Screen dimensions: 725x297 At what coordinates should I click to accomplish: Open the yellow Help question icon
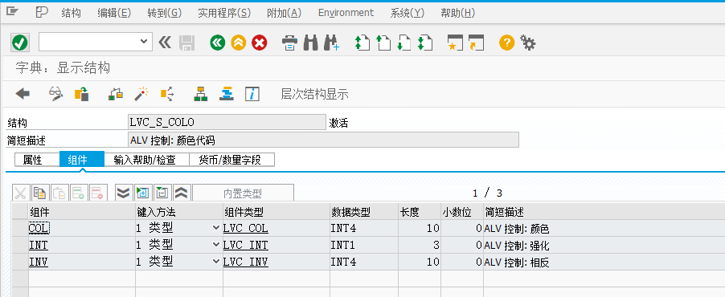point(506,43)
